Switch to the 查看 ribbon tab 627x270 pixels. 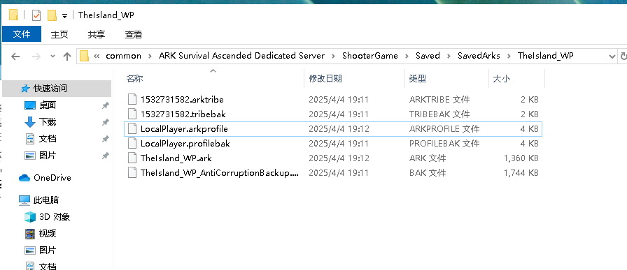tap(134, 35)
